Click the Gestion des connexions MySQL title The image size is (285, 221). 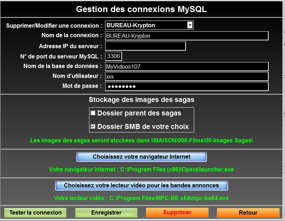coord(141,10)
